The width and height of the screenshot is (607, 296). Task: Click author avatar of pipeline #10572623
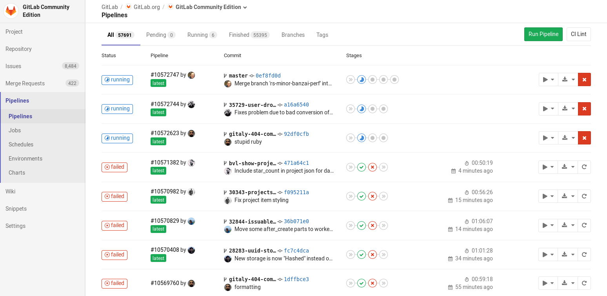[x=191, y=133]
